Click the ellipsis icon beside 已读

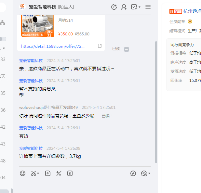click(127, 49)
